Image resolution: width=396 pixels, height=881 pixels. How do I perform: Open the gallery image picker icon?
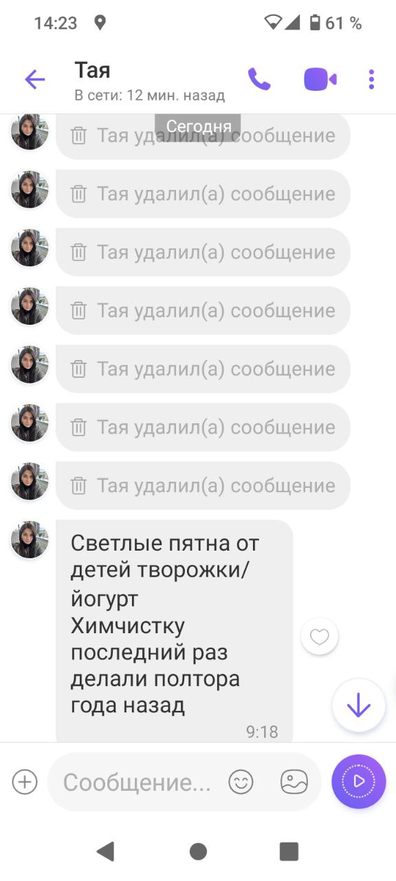pyautogui.click(x=294, y=782)
